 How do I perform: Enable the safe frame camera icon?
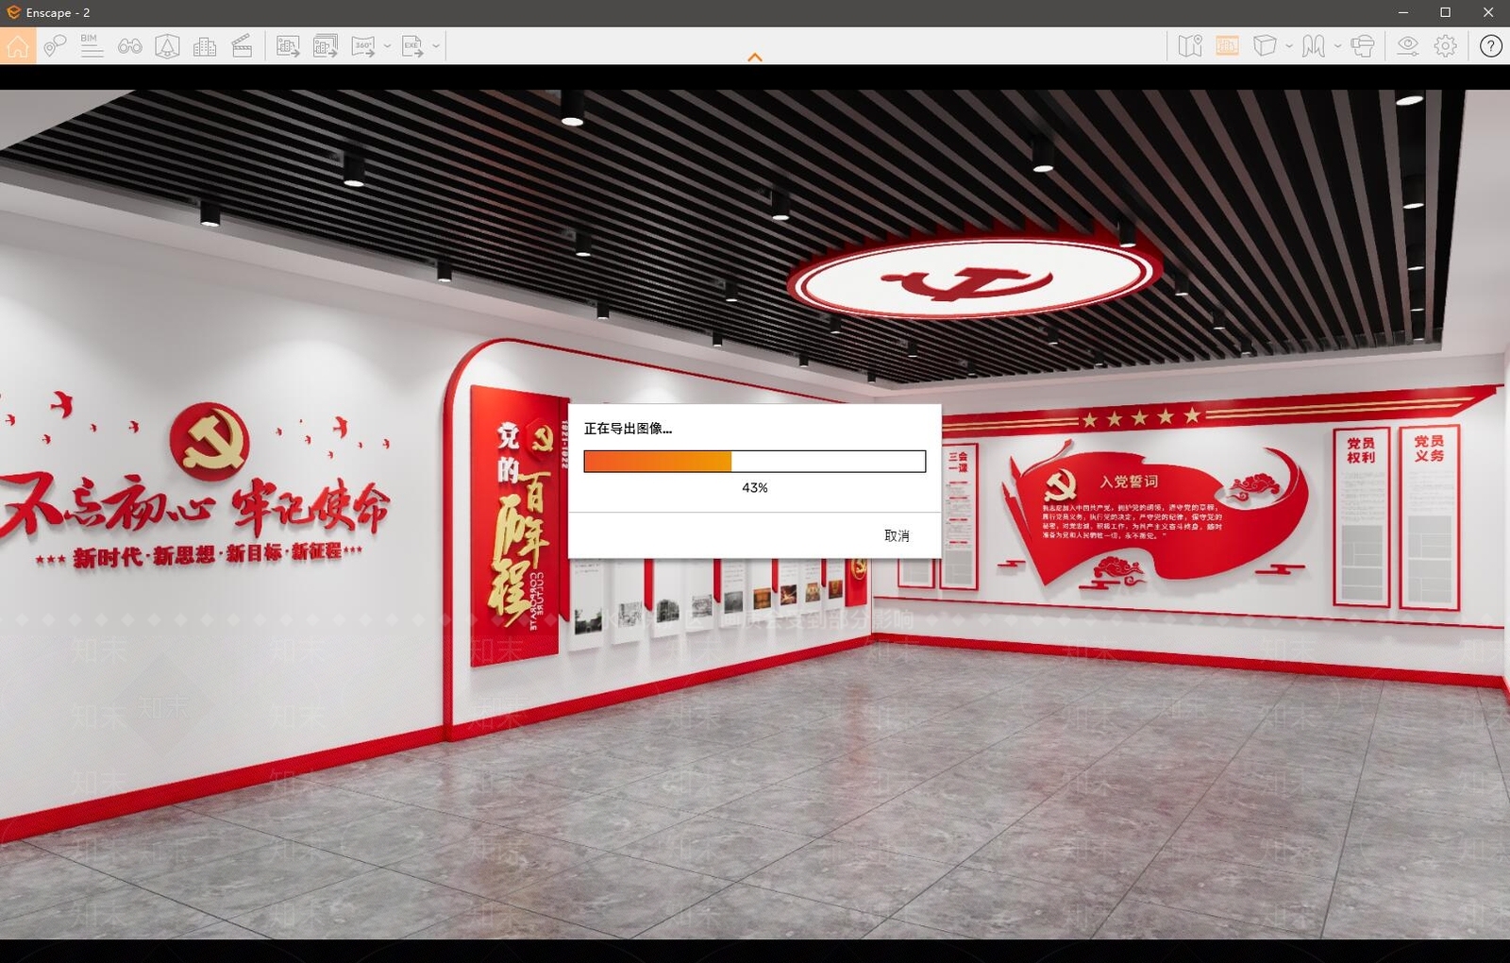167,45
